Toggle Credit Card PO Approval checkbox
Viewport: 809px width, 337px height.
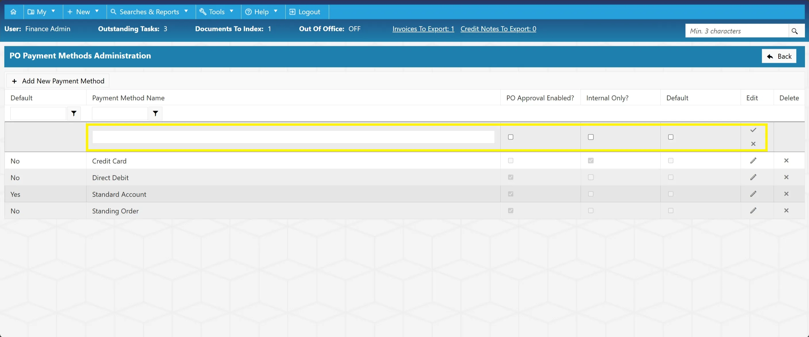[511, 160]
